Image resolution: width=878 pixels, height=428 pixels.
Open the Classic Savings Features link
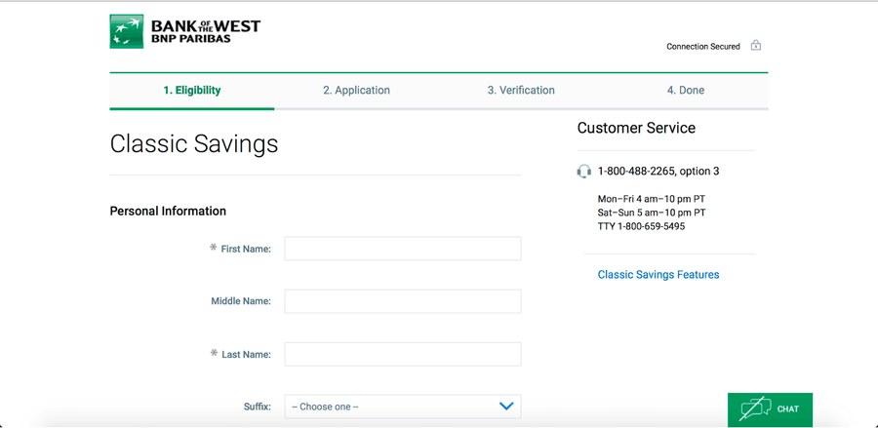click(658, 275)
